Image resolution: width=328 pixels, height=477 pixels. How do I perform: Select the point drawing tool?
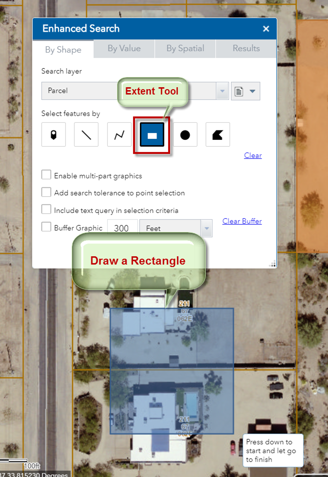pyautogui.click(x=54, y=135)
